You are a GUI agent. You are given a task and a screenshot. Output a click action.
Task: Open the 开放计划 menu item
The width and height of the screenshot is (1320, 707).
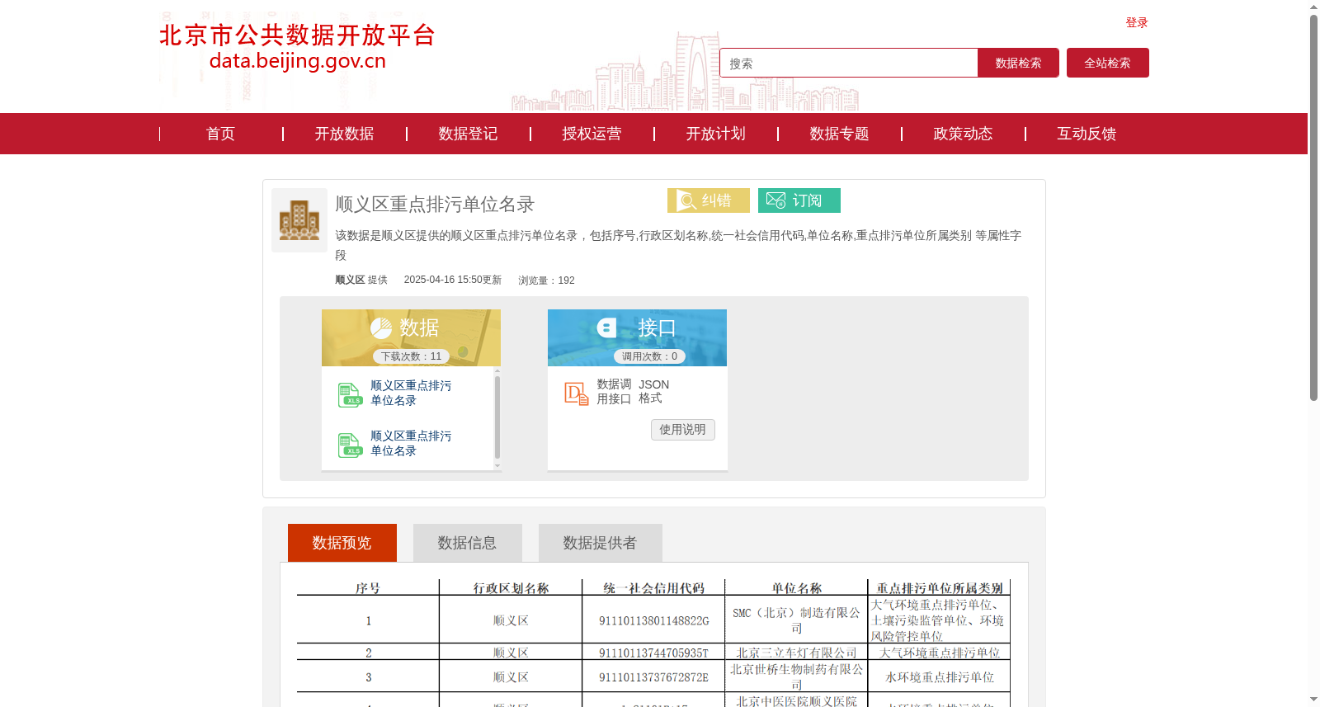715,134
